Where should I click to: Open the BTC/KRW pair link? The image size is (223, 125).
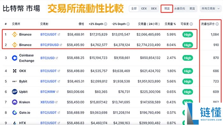pyautogui.click(x=48, y=92)
